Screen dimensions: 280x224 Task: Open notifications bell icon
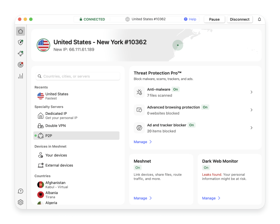pos(259,19)
